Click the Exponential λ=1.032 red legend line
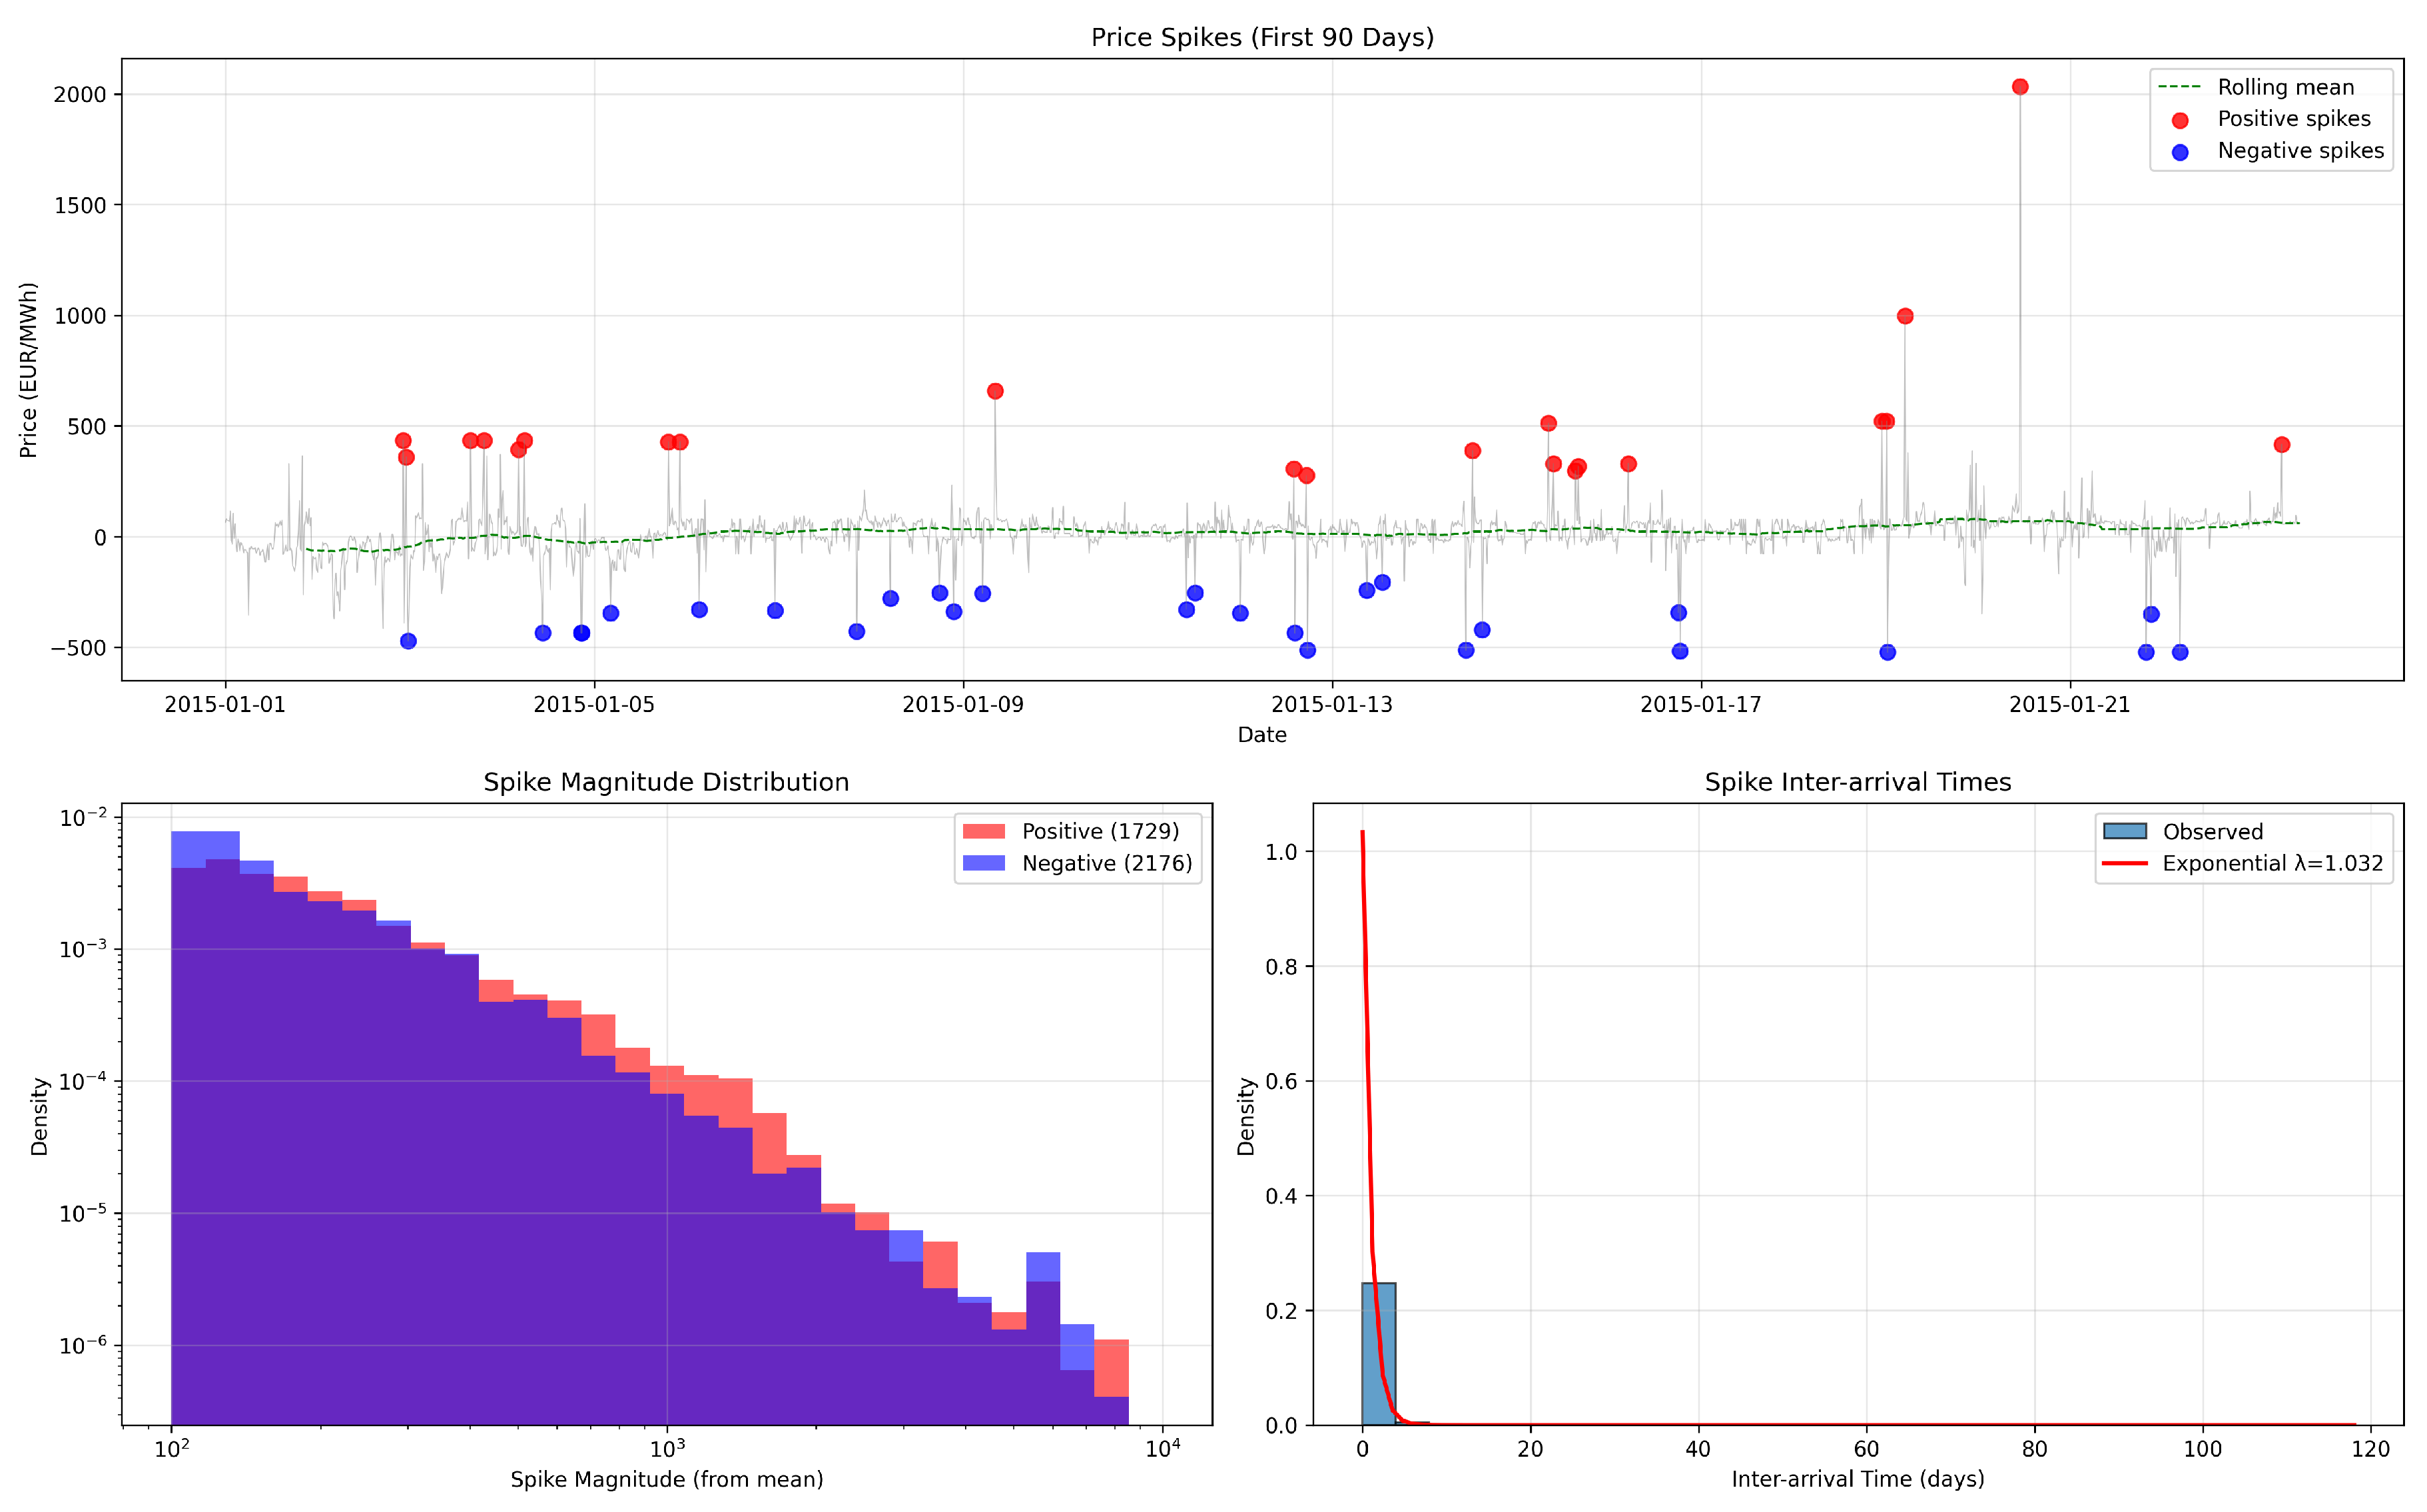Viewport: 2427px width, 1512px height. 2124,863
